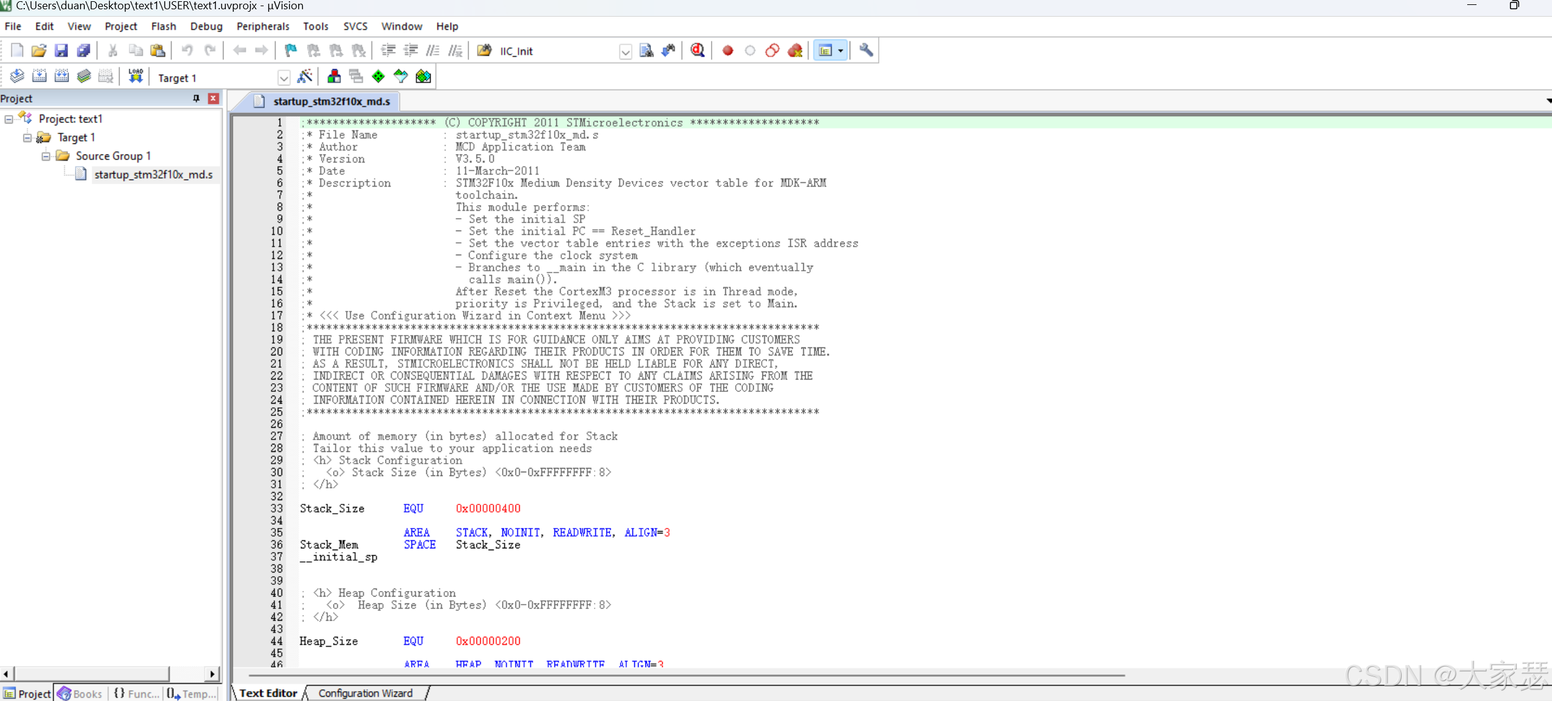1552x701 pixels.
Task: Click the project panel horizontal scrollbar right arrow
Action: [212, 673]
